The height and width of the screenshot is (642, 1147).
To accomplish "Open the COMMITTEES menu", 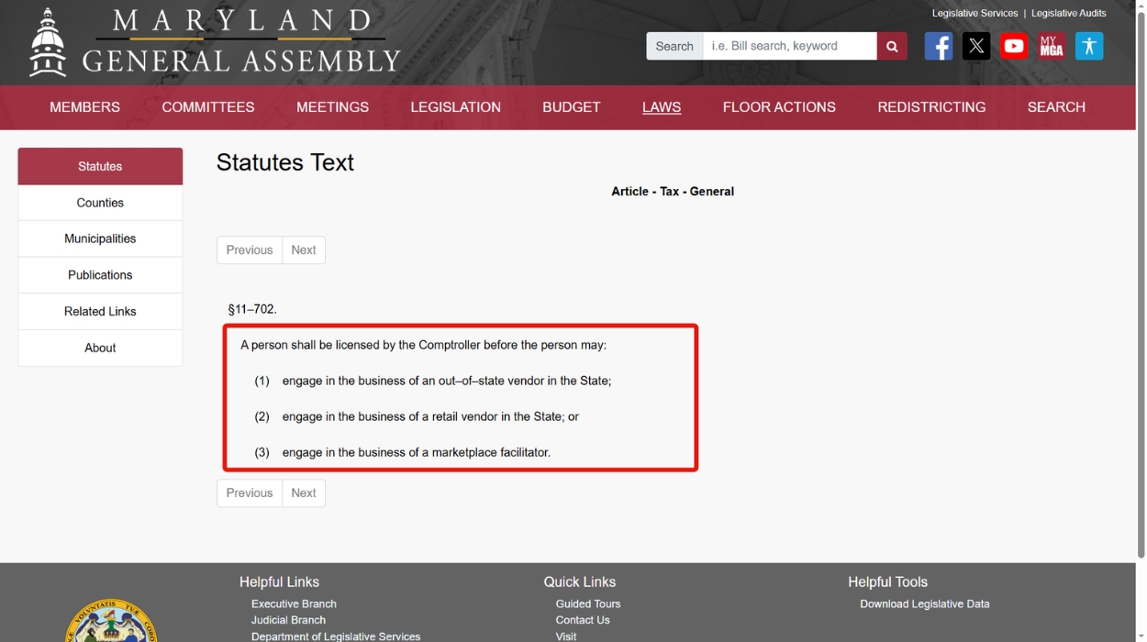I will (x=208, y=107).
